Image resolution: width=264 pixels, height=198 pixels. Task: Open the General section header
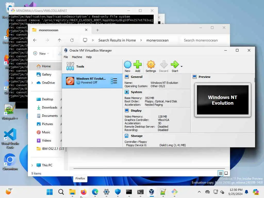click(137, 77)
